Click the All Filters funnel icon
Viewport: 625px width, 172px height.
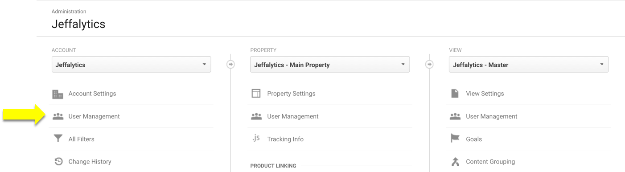coord(58,139)
